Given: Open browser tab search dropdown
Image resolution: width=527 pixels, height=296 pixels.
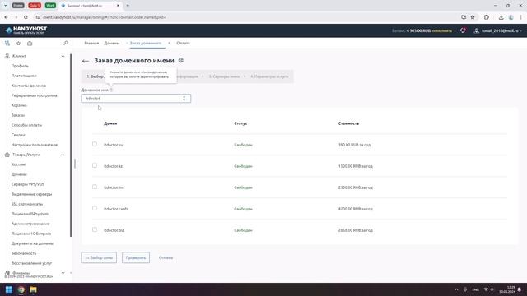Looking at the screenshot, I should (6, 6).
